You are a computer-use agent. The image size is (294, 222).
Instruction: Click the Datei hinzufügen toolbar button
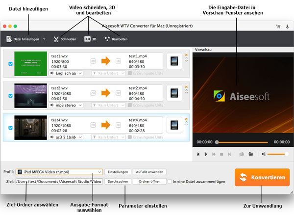point(23,39)
